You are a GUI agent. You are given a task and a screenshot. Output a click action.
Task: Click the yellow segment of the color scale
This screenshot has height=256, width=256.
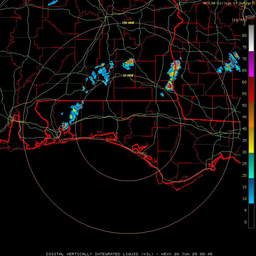tap(251, 140)
